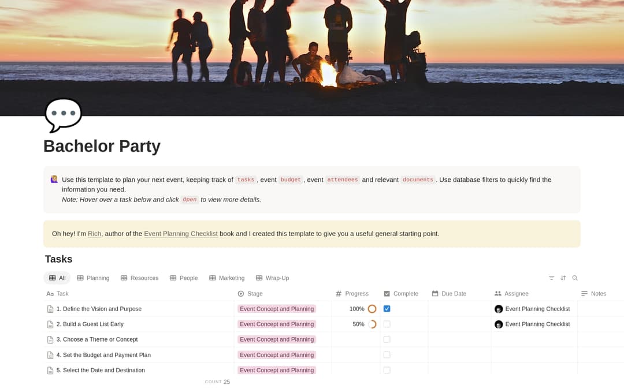The width and height of the screenshot is (624, 389).
Task: Click the 50% progress value
Action: pyautogui.click(x=358, y=324)
